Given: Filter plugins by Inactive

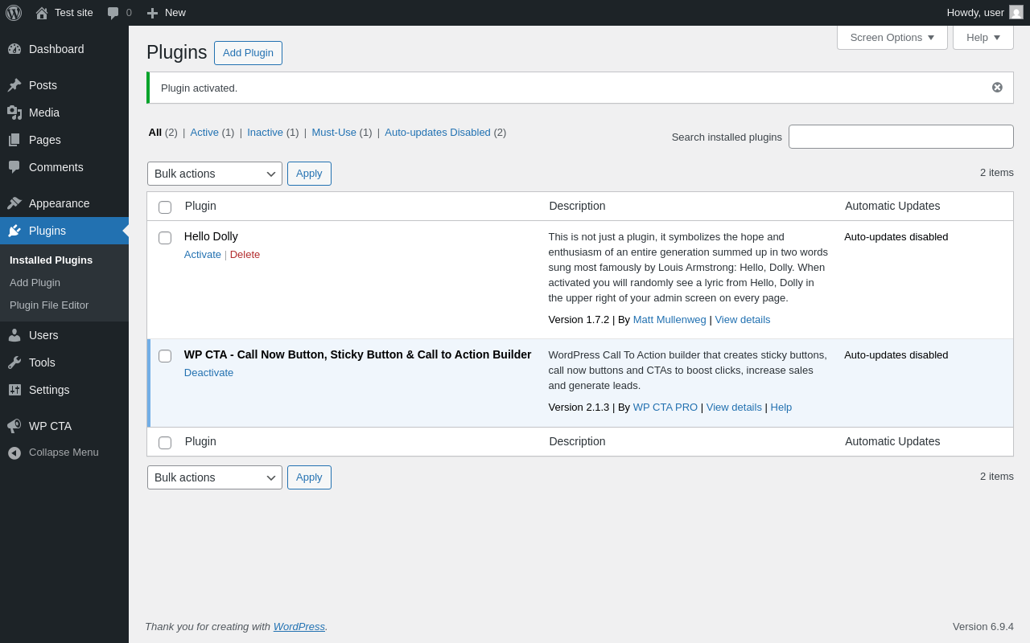Looking at the screenshot, I should click(265, 133).
